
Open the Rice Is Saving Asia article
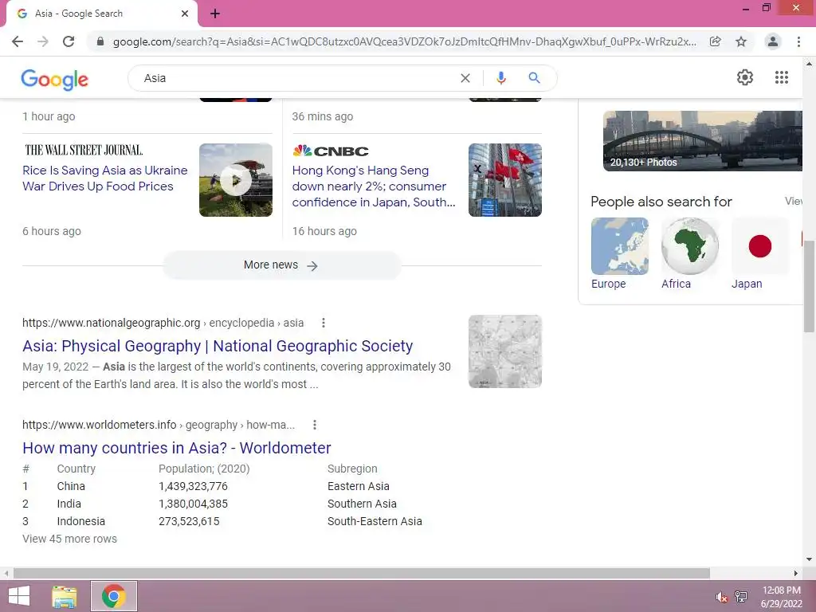(x=104, y=178)
